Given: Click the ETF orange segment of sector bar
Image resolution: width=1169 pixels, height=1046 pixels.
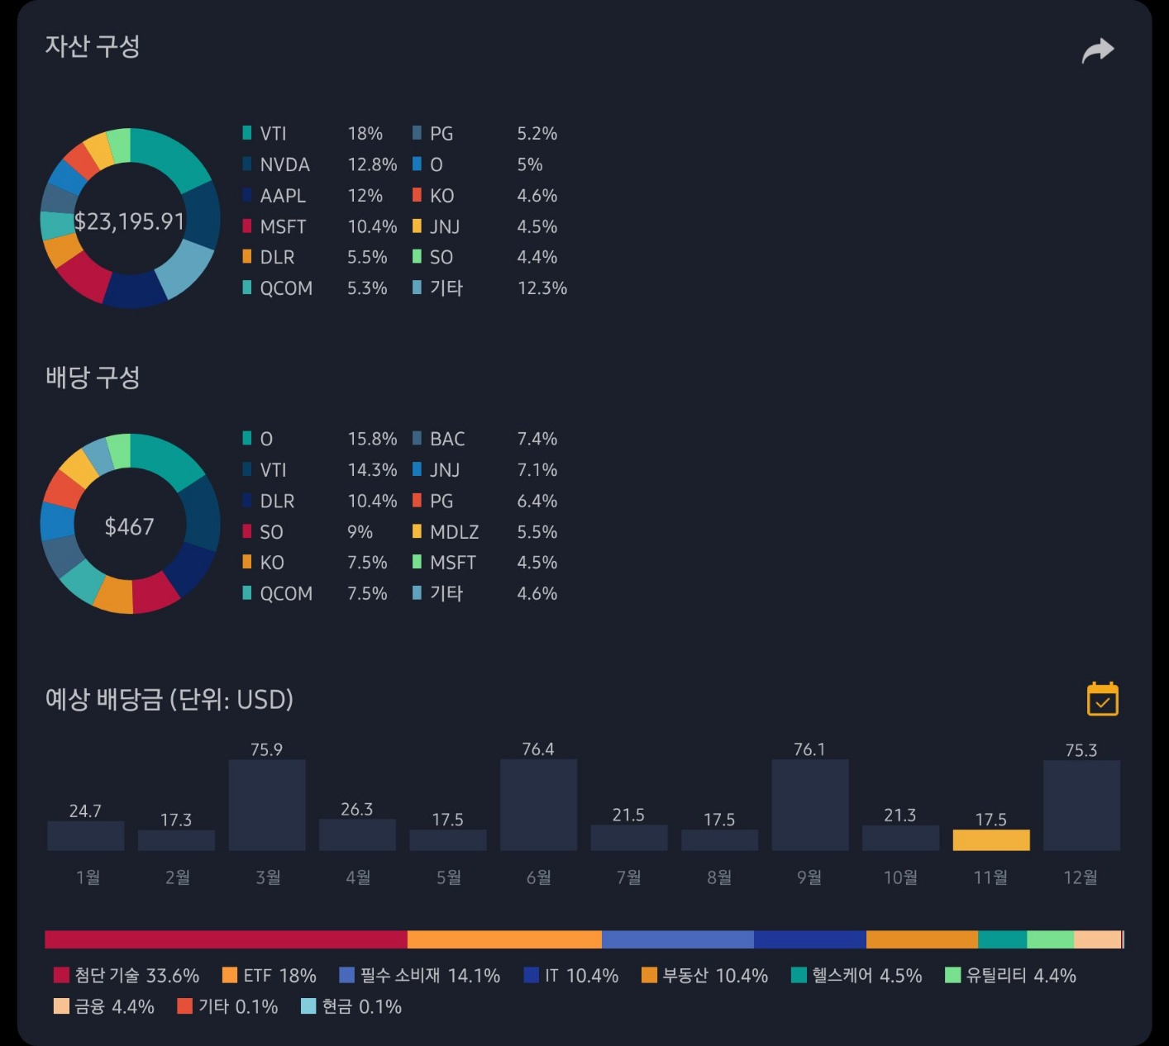Looking at the screenshot, I should click(x=504, y=939).
